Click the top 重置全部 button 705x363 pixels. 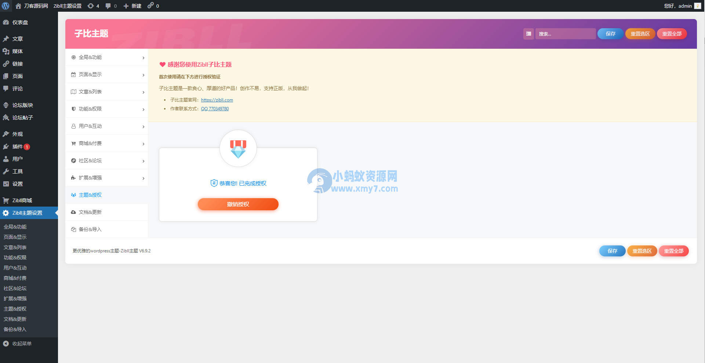[672, 34]
